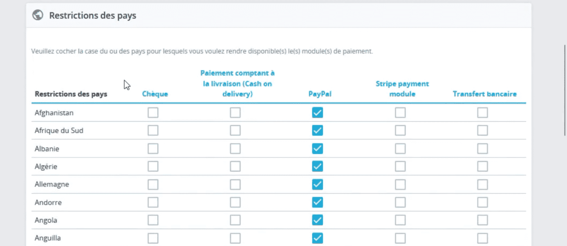Viewport: 567px width, 246px height.
Task: Check Stripe payment module for Allemagne
Action: pos(400,184)
